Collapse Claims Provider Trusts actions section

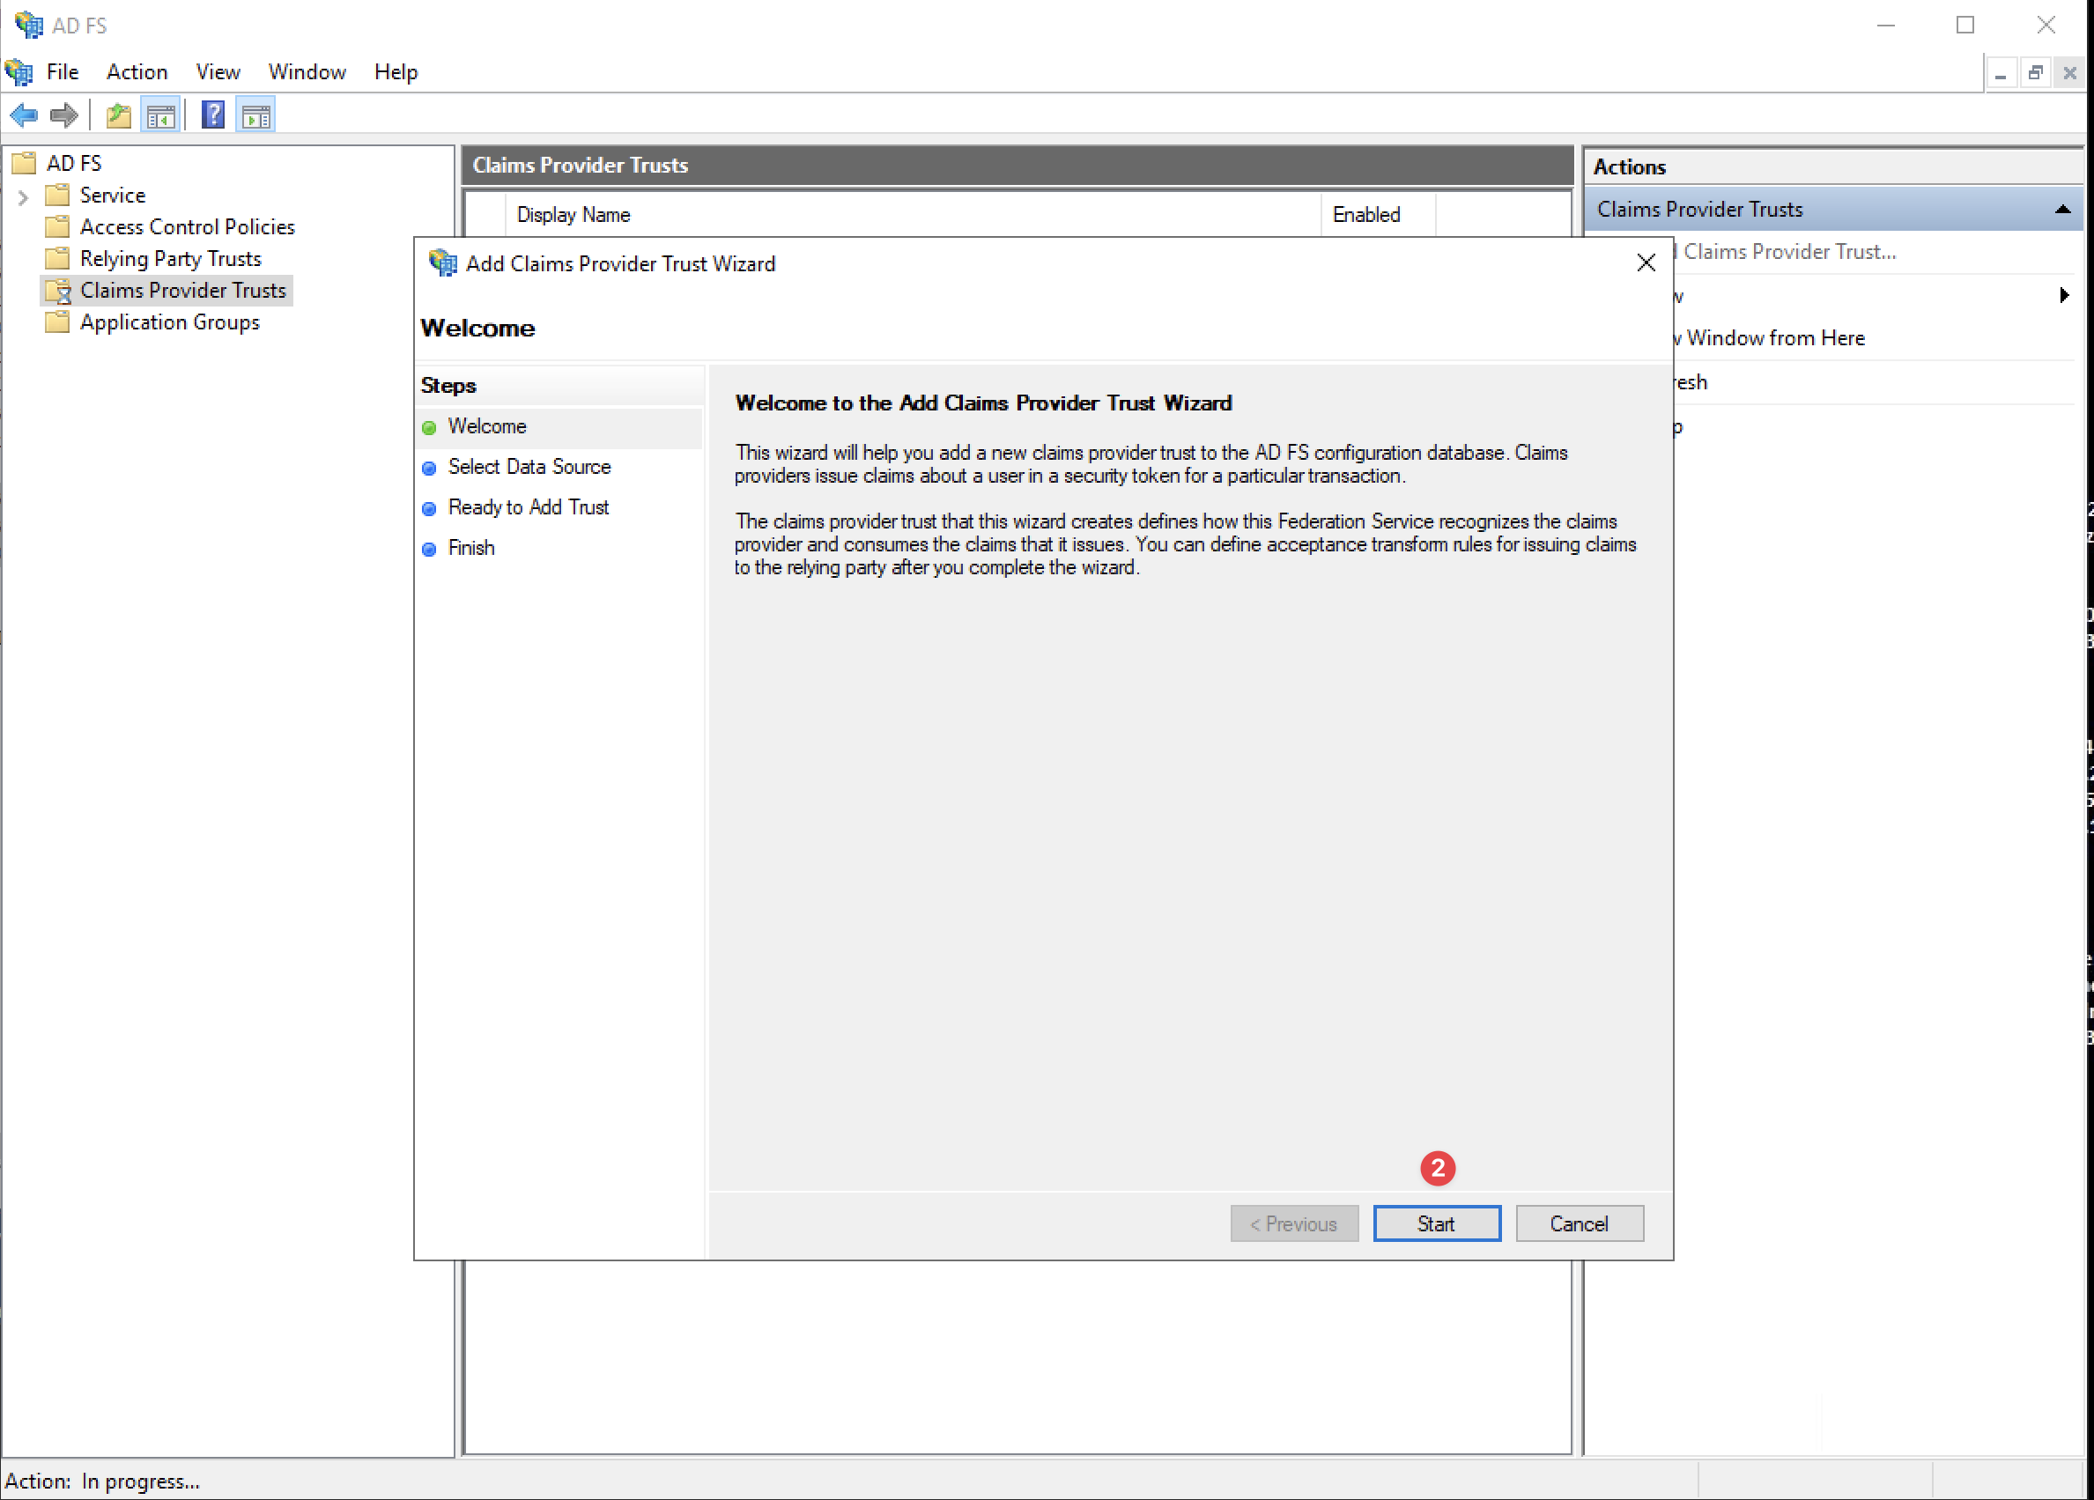tap(2061, 210)
